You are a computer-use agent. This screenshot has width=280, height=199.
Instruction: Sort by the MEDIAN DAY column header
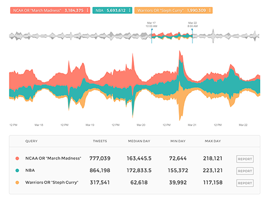(139, 141)
